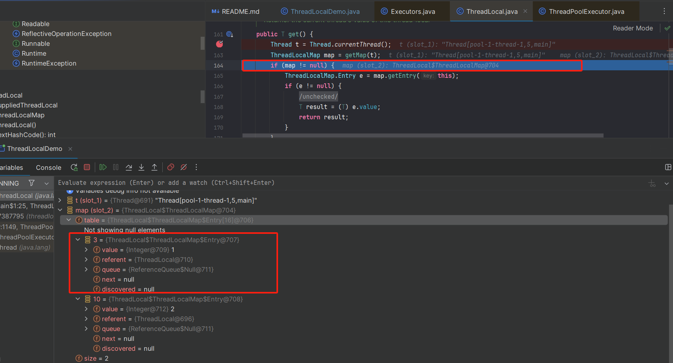Switch to Reader Mode
Viewport: 673px width, 363px height.
tap(633, 28)
